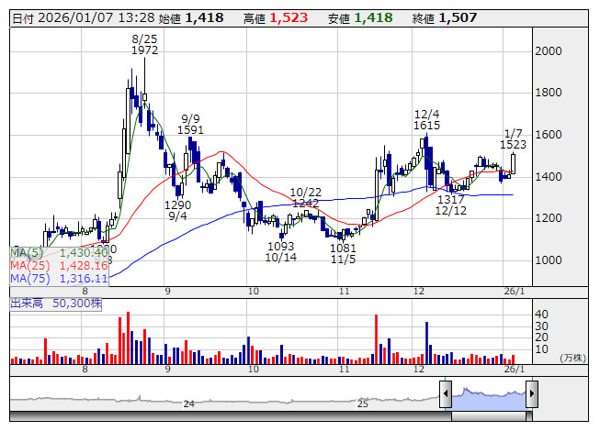Click the 終値 value 1,507 in header
This screenshot has width=600, height=431.
coord(459,17)
